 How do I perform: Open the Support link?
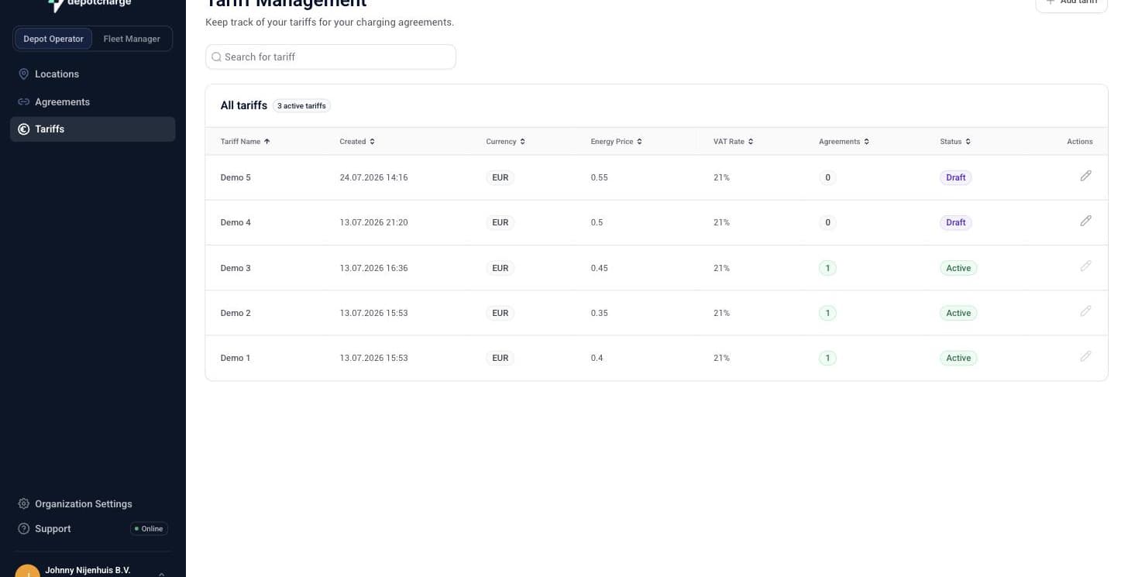[x=53, y=528]
